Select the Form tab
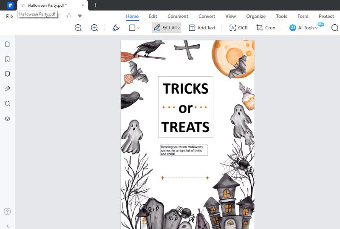The image size is (340, 229). 303,16
